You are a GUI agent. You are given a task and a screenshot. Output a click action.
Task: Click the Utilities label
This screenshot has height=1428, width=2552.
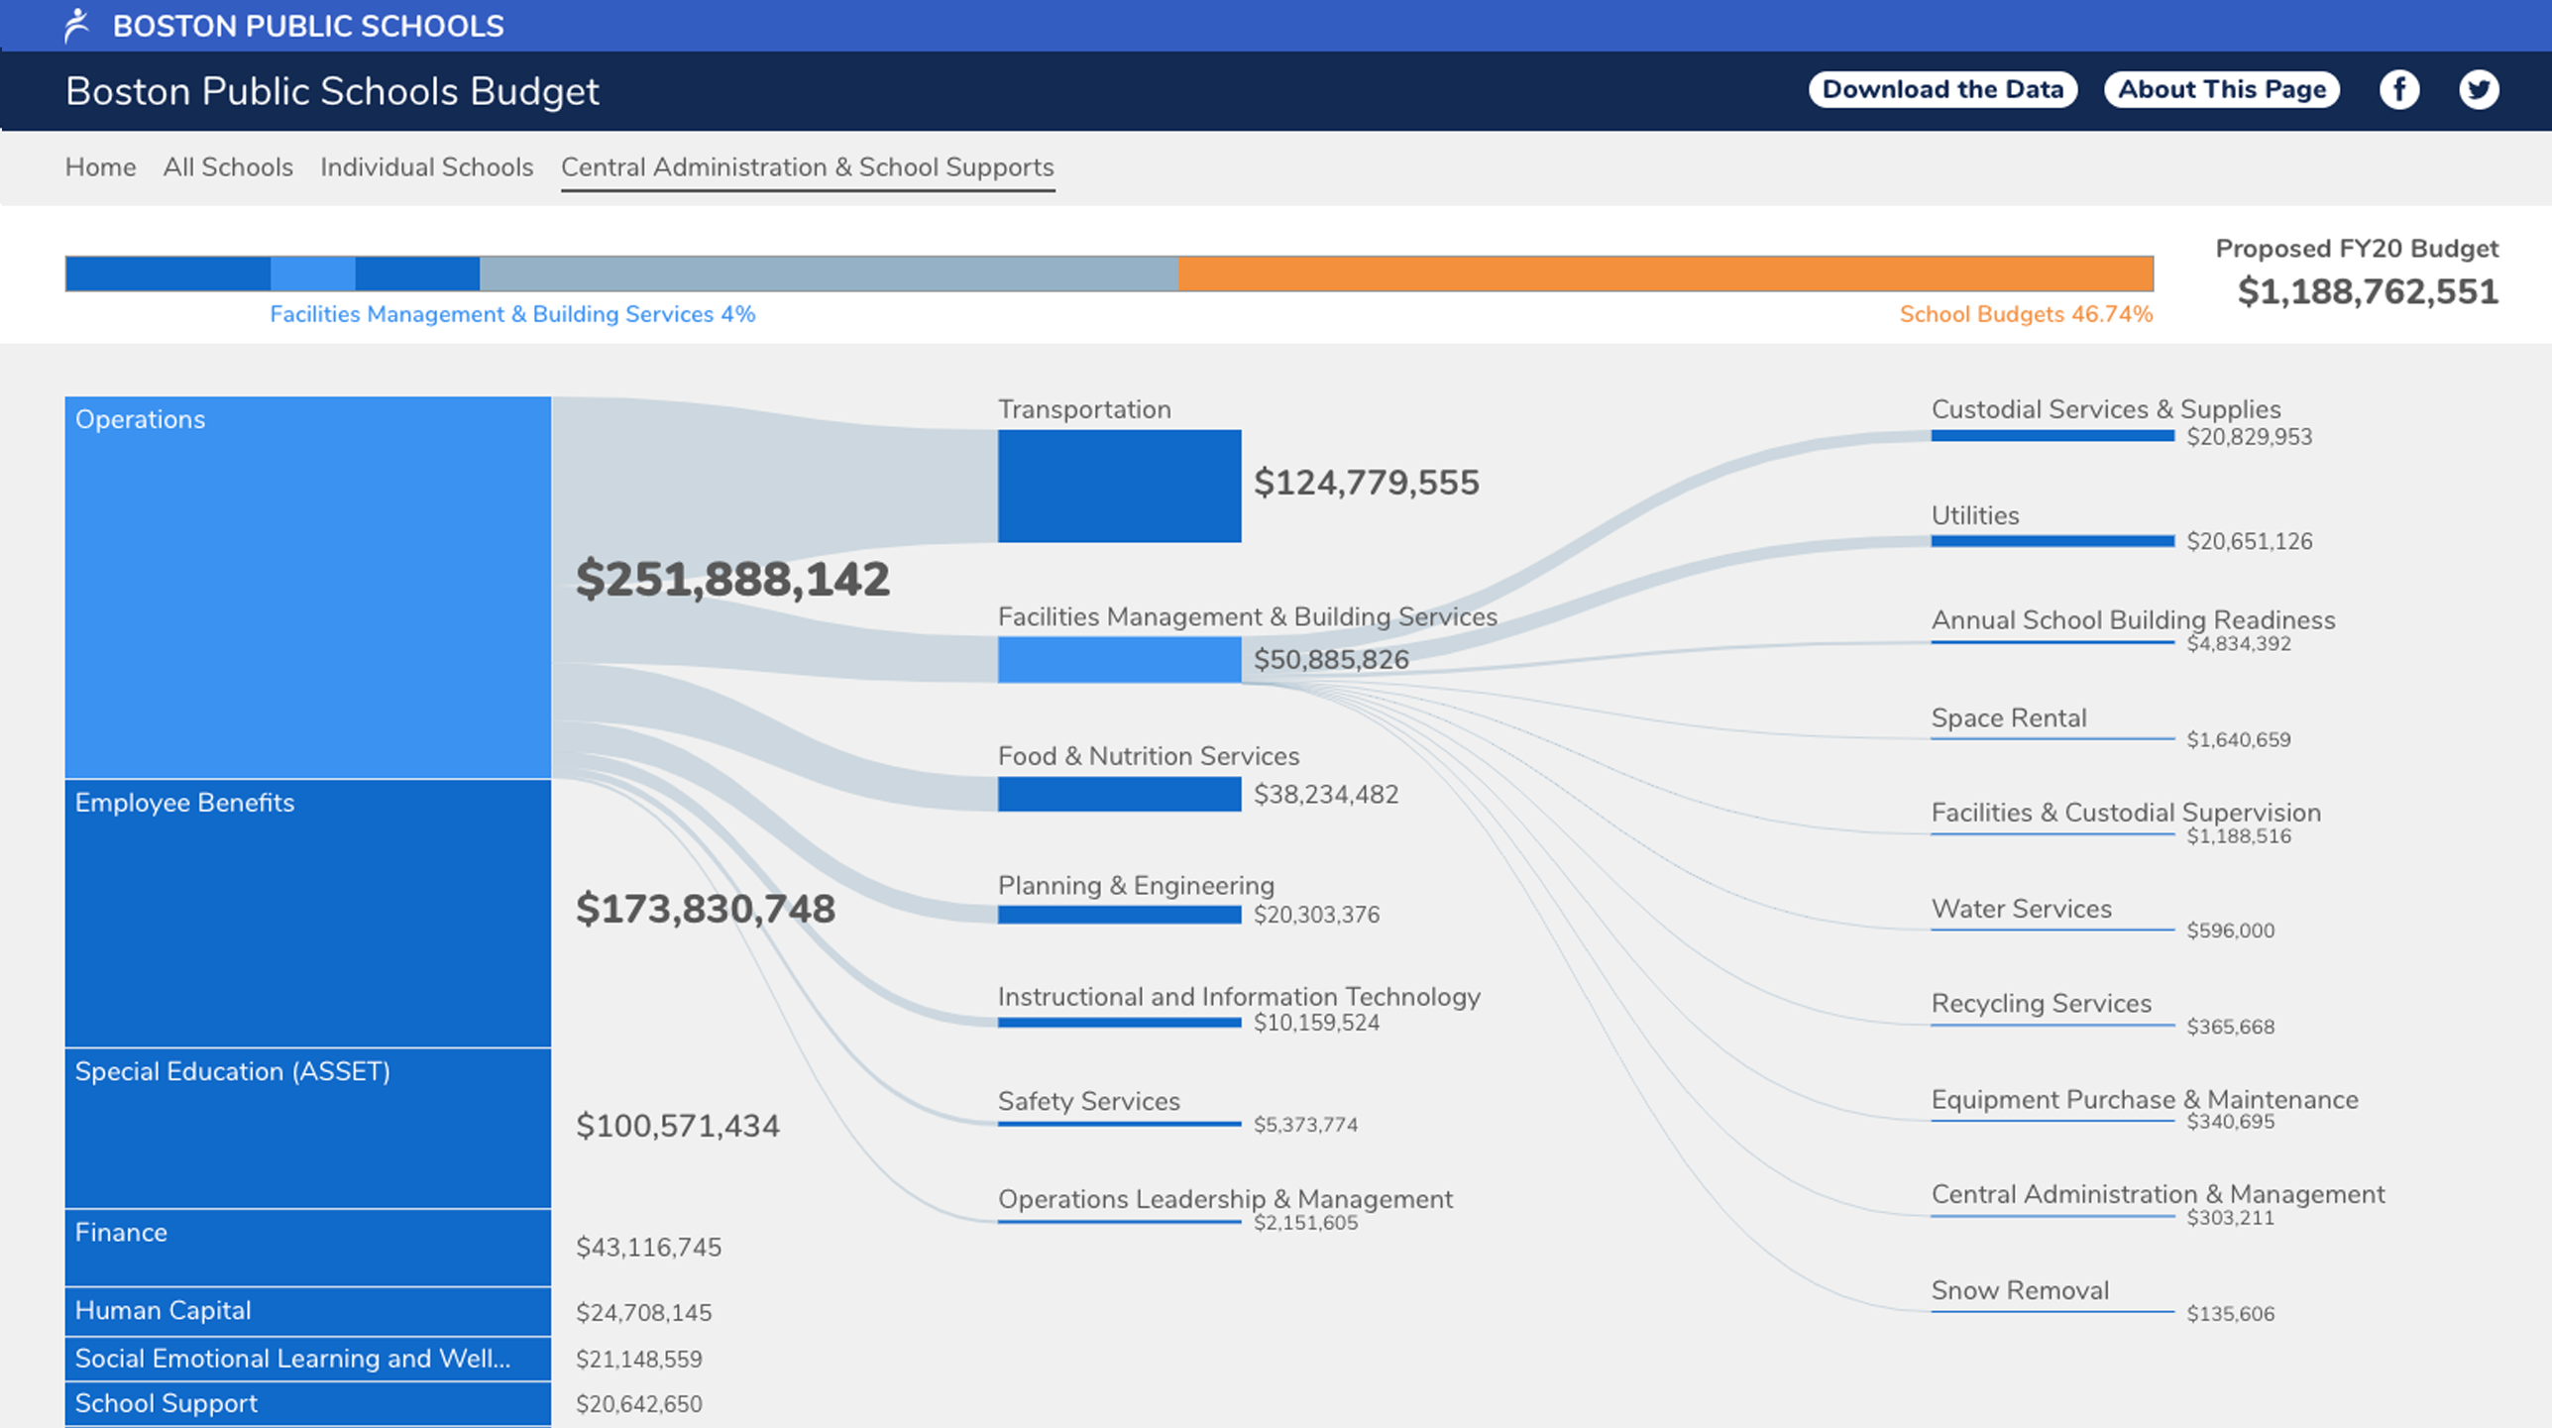(1974, 515)
